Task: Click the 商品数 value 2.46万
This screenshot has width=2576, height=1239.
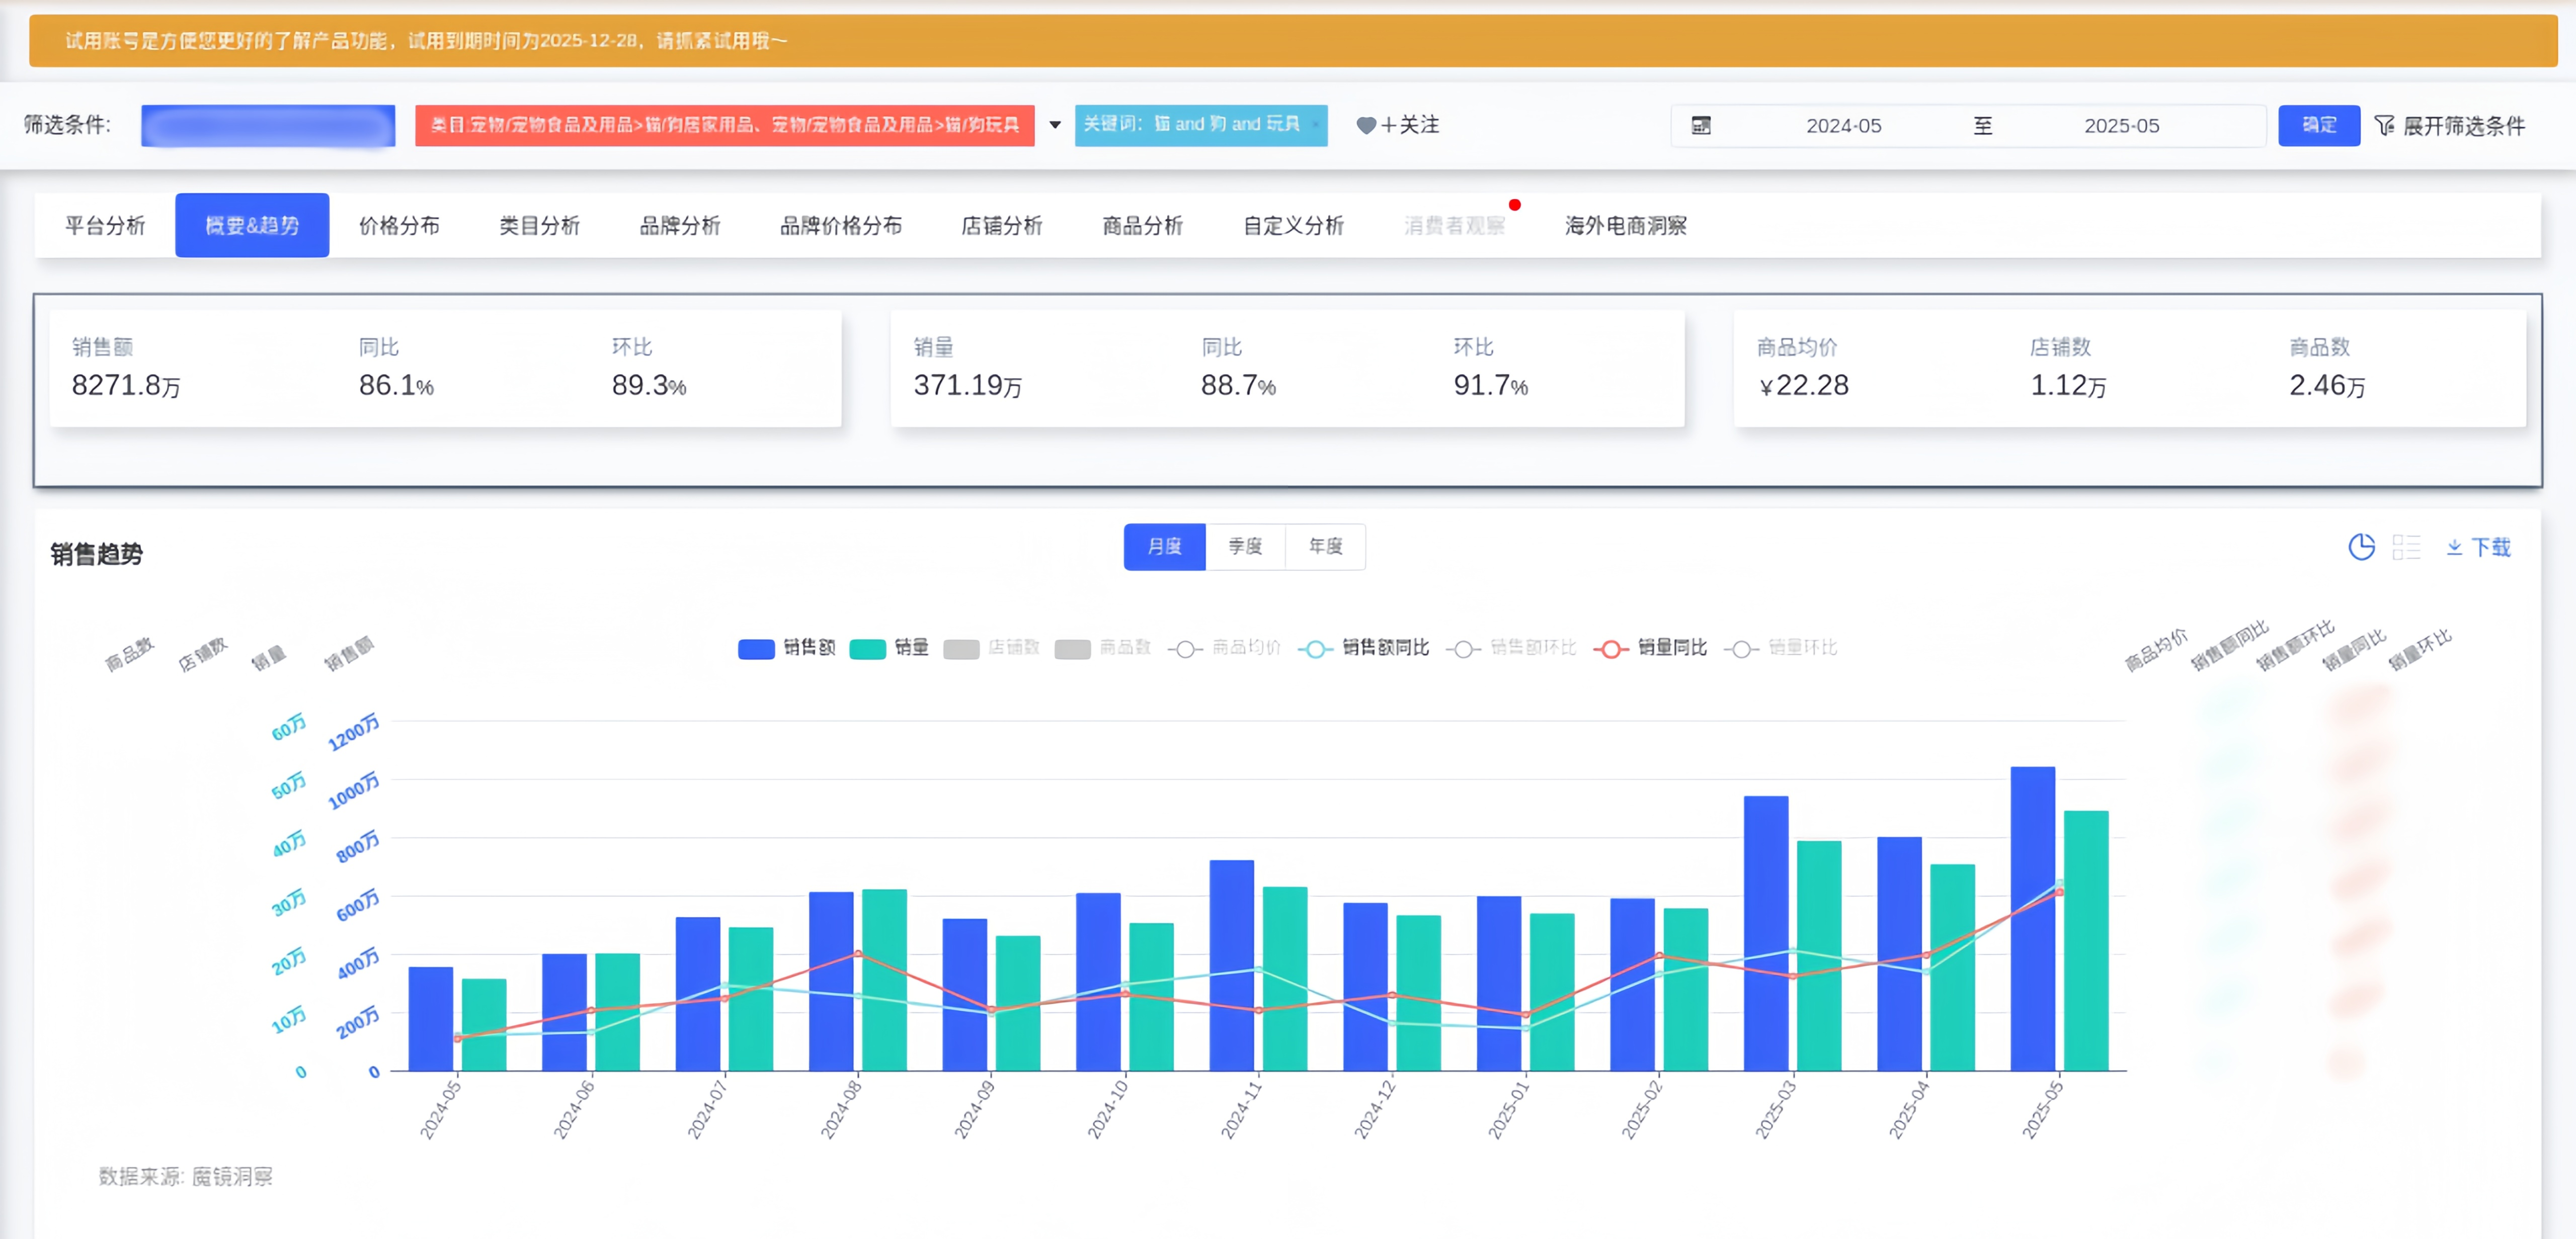Action: tap(2328, 386)
